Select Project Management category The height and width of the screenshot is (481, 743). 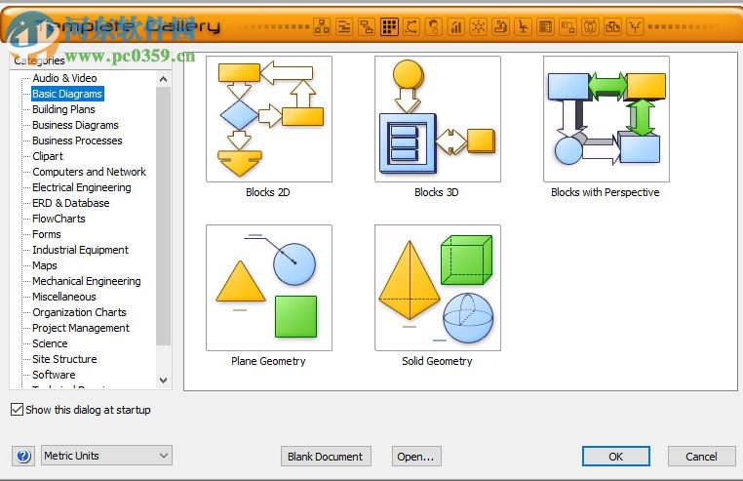click(81, 328)
